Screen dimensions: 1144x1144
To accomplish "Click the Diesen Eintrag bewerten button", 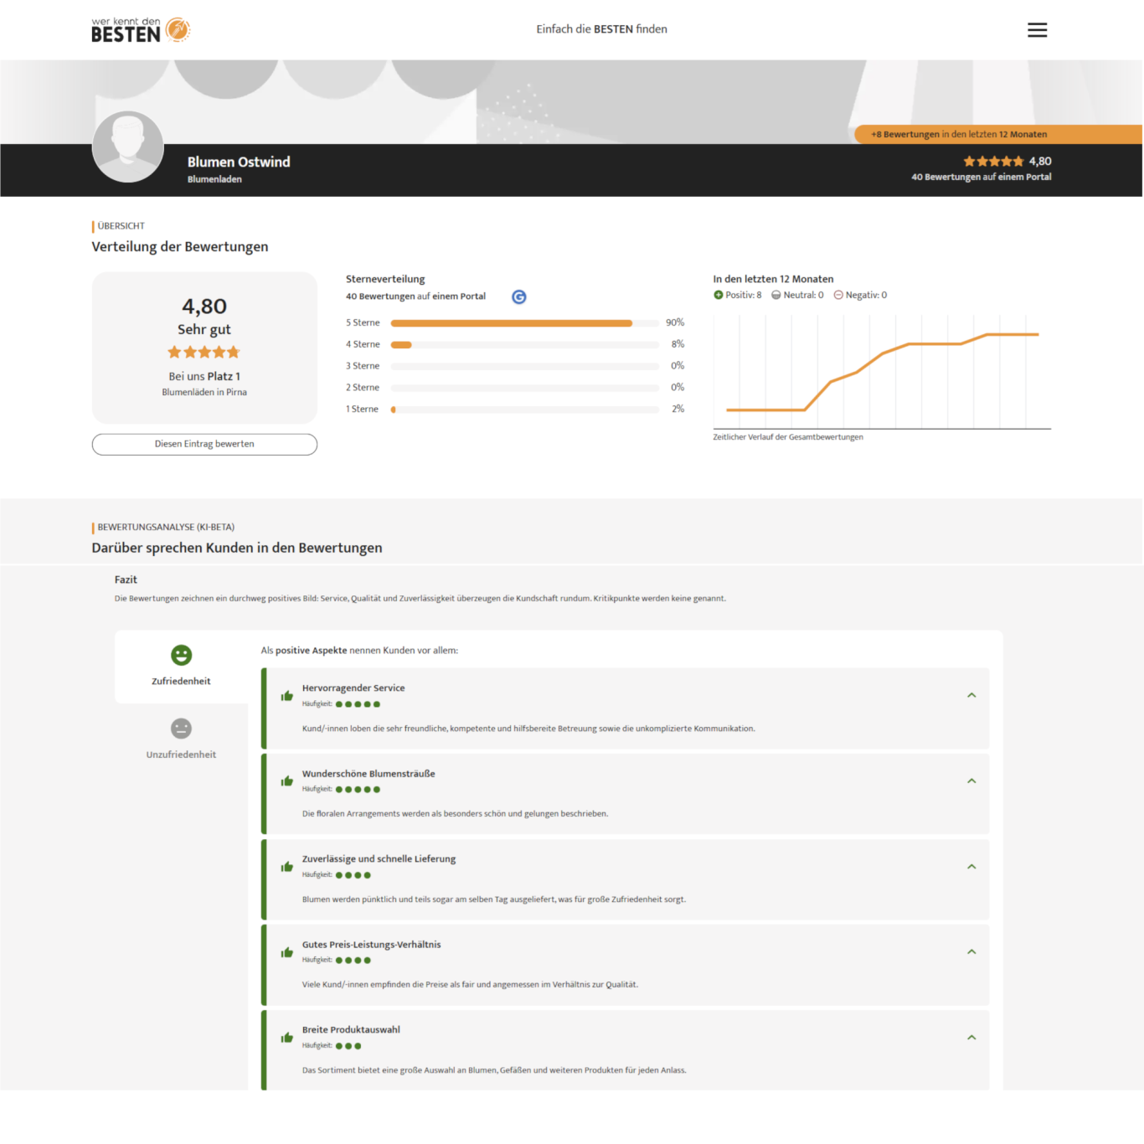I will tap(204, 444).
